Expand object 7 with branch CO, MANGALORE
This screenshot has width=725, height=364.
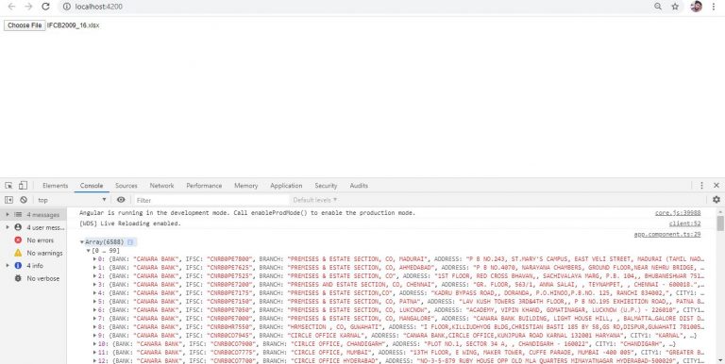click(x=94, y=319)
